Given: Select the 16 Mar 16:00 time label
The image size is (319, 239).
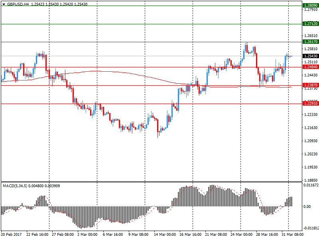Looking at the screenshot, I should 191,234.
